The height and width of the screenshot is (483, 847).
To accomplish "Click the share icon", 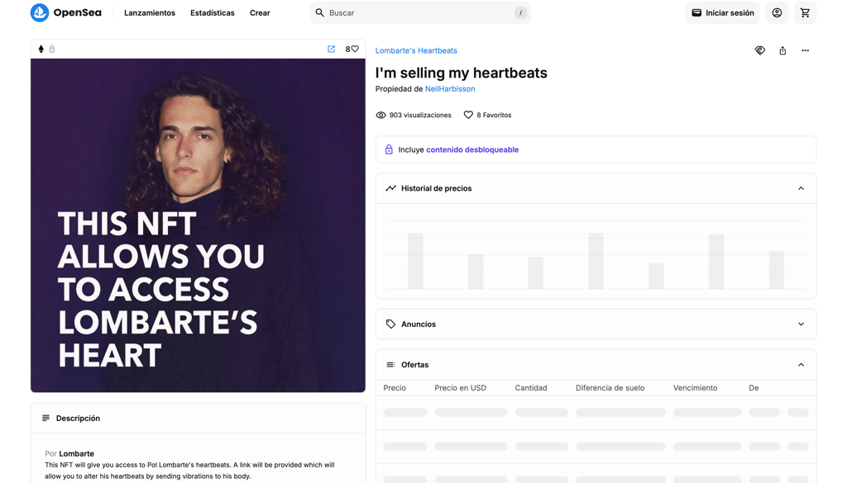I will [x=782, y=51].
